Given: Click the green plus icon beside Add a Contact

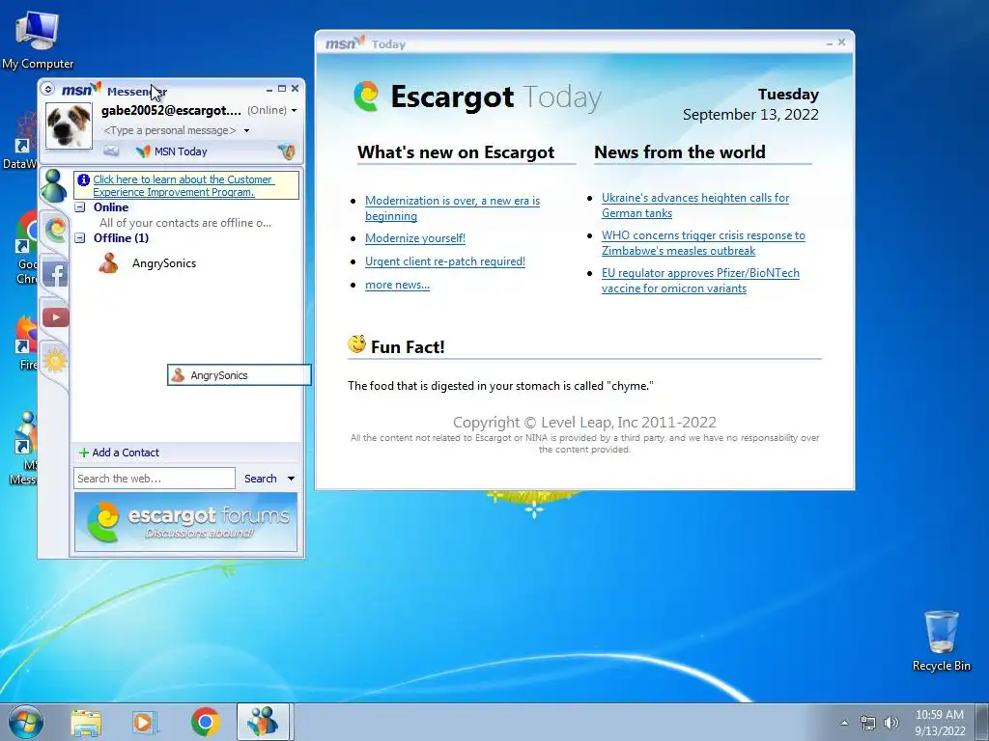Looking at the screenshot, I should coord(83,453).
